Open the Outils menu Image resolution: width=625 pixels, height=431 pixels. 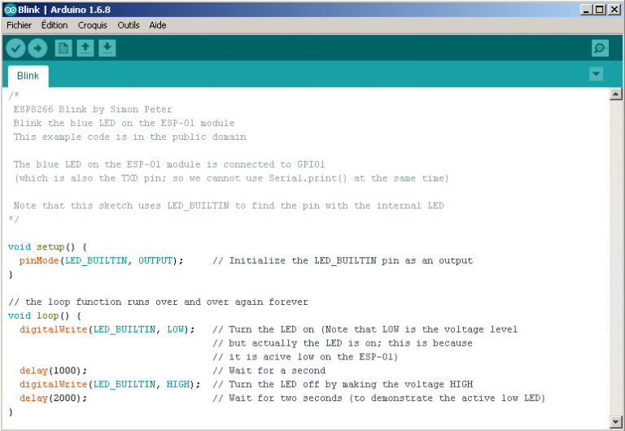tap(129, 25)
